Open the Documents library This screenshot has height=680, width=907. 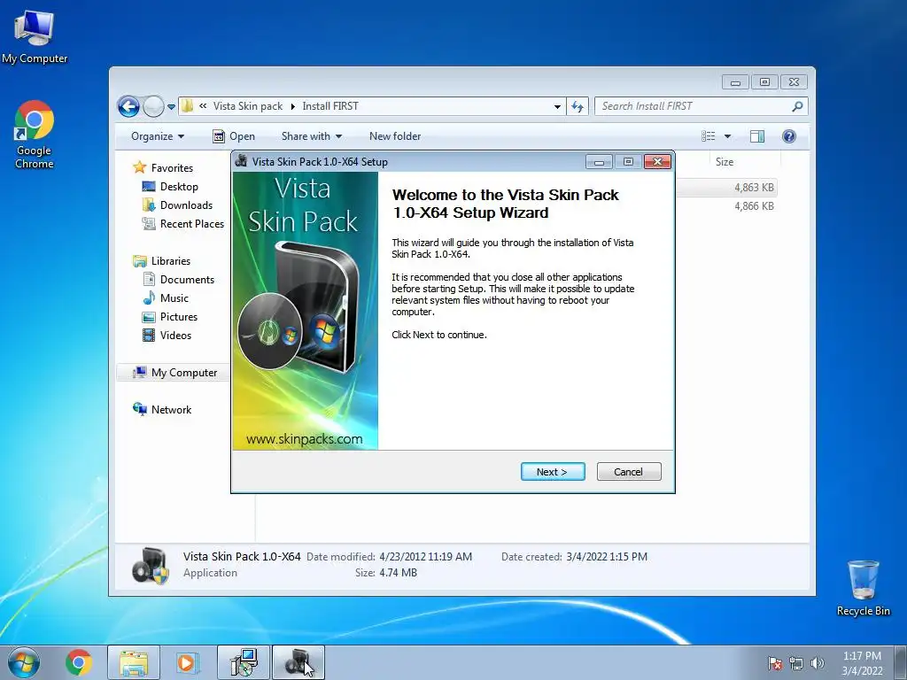point(178,280)
